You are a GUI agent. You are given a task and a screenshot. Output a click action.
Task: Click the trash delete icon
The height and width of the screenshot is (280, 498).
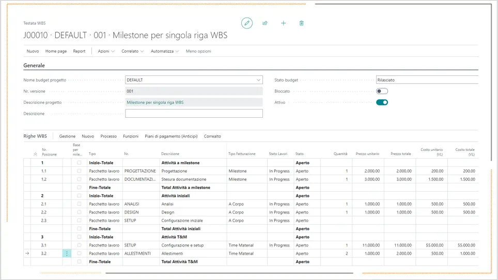click(x=301, y=23)
